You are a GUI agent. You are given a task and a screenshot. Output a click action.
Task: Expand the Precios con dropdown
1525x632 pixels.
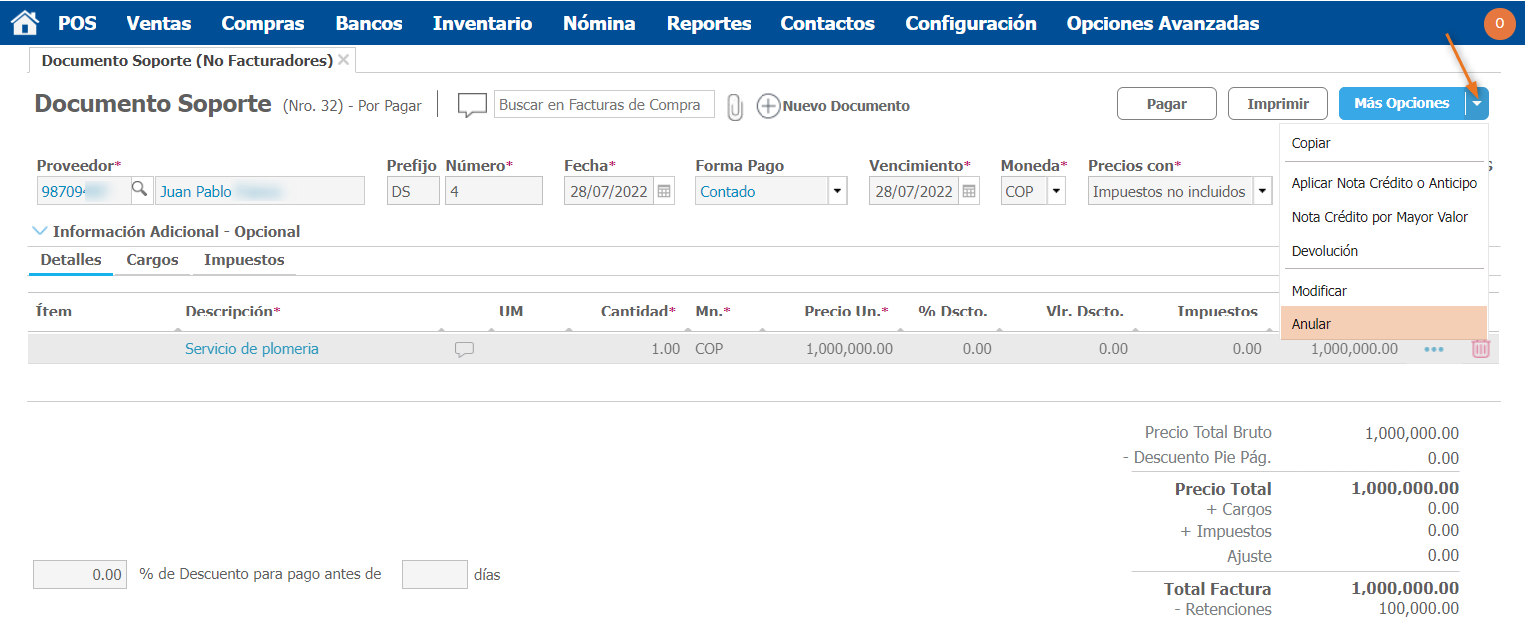(x=1263, y=191)
